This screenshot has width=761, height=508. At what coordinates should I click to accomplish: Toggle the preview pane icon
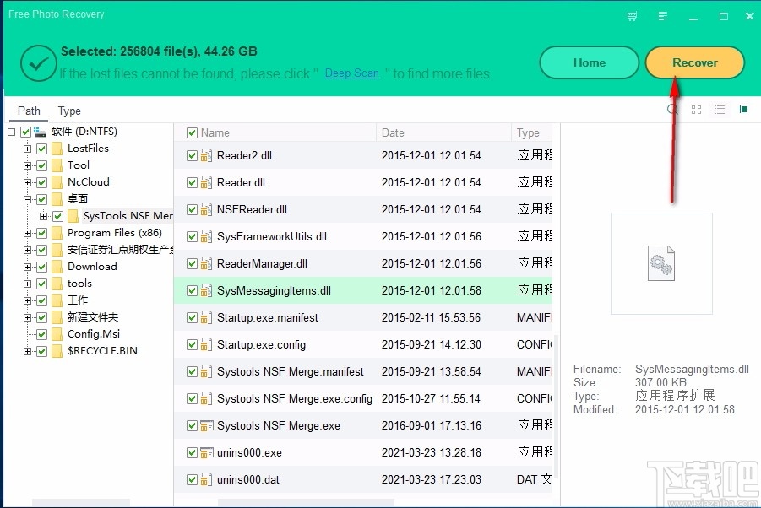tap(743, 109)
